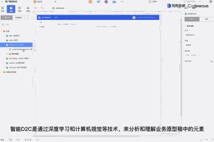Click the user avatar in blue header
The width and height of the screenshot is (214, 142).
point(134,18)
